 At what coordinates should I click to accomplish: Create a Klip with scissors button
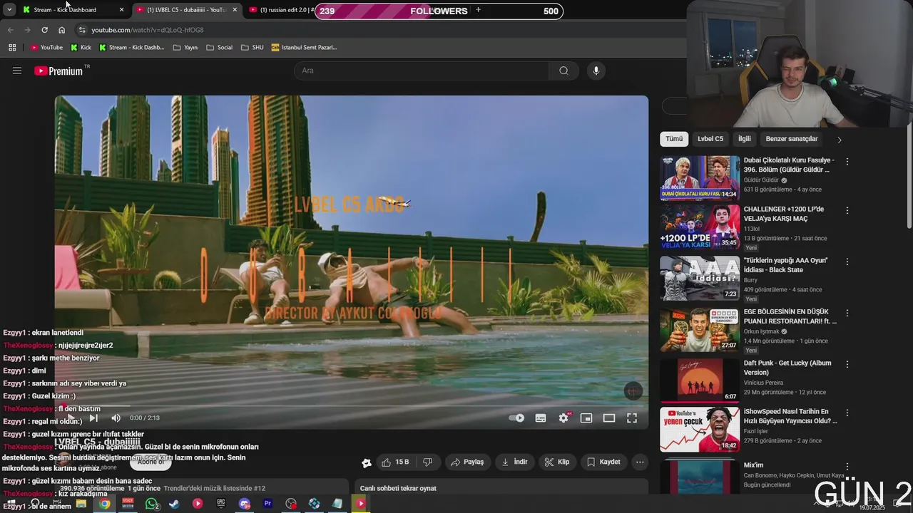[557, 462]
